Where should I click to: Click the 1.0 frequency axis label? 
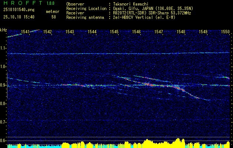(x=3, y=67)
